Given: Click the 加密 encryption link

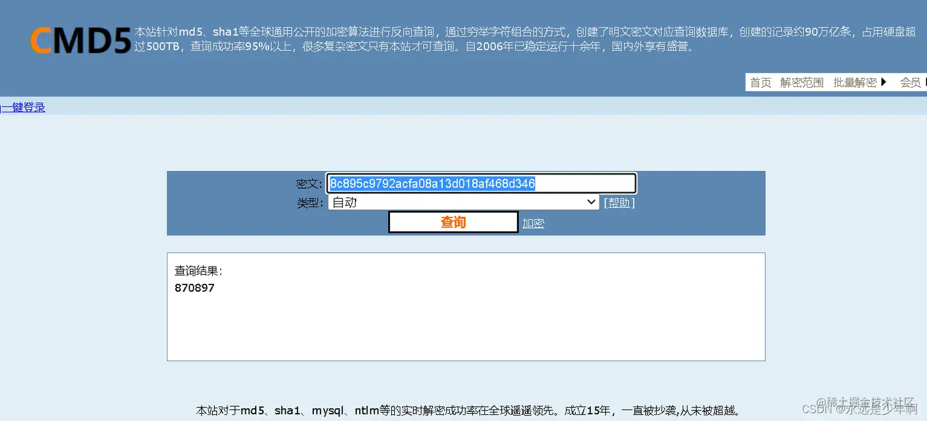Looking at the screenshot, I should coord(532,223).
